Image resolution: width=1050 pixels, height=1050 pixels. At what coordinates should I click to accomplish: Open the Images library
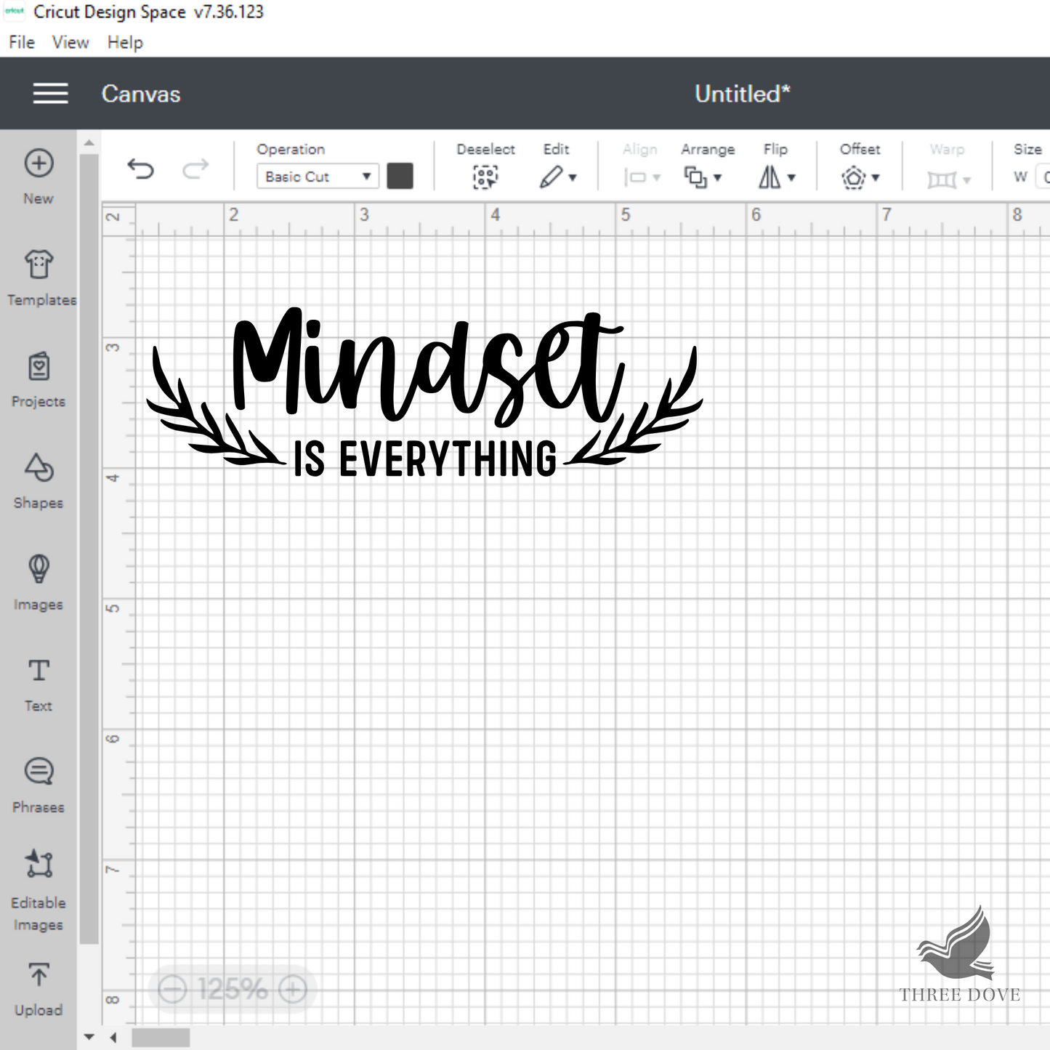[x=39, y=582]
